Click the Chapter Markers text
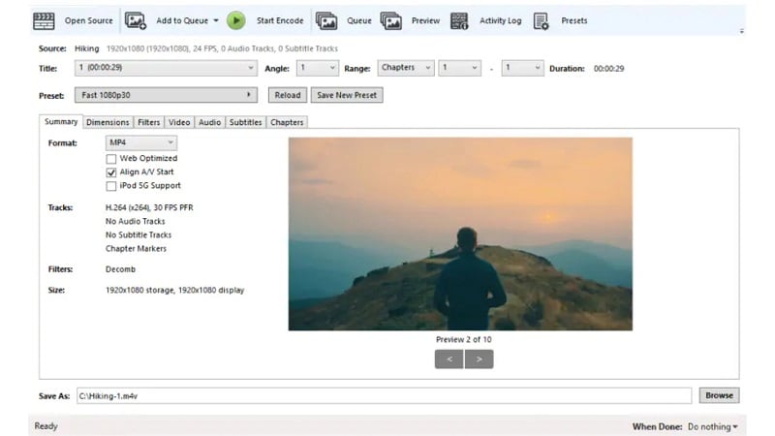Viewport: 775px width, 436px height. 136,249
